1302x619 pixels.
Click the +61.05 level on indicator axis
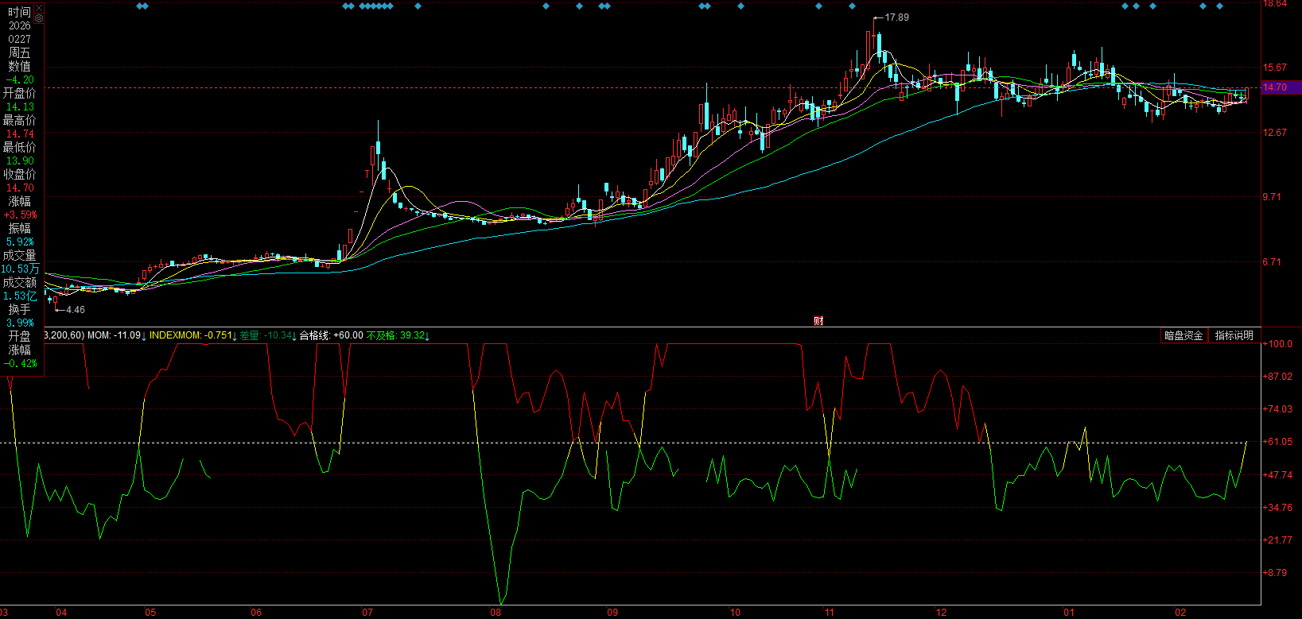pos(1280,442)
